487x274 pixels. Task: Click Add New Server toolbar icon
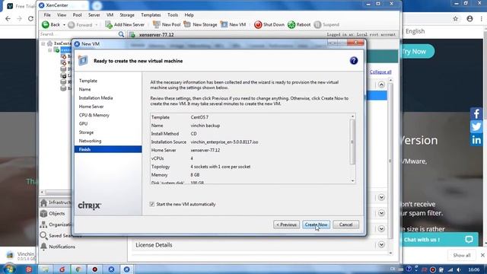109,24
